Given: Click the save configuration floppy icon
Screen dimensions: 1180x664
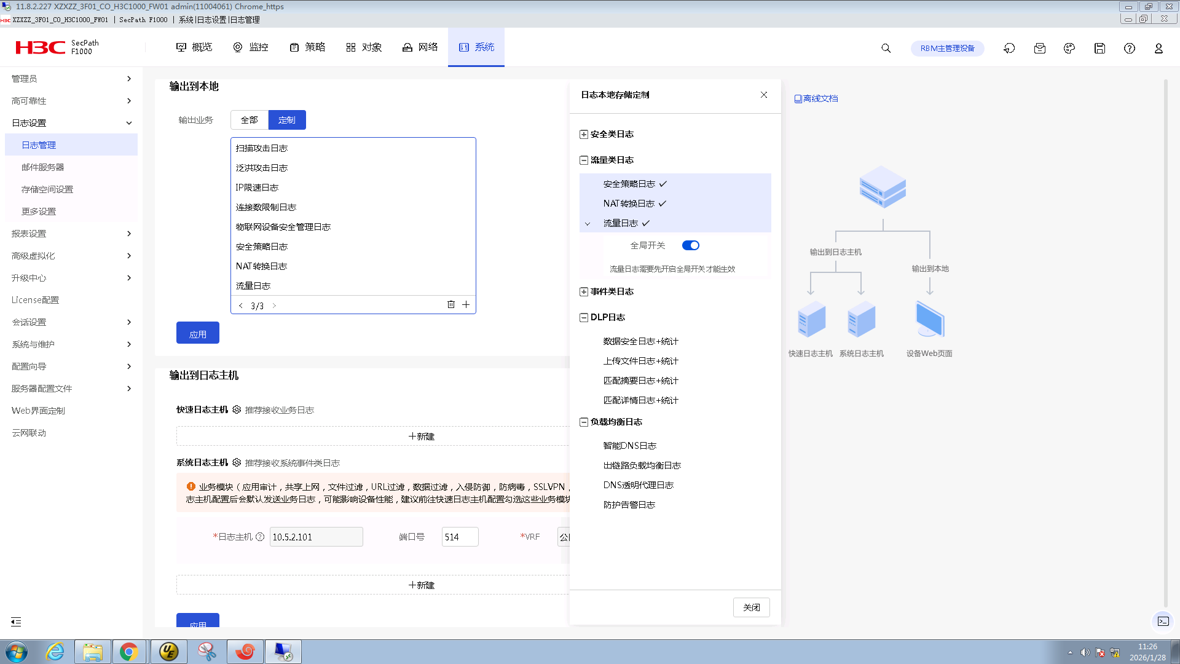Looking at the screenshot, I should [x=1099, y=48].
